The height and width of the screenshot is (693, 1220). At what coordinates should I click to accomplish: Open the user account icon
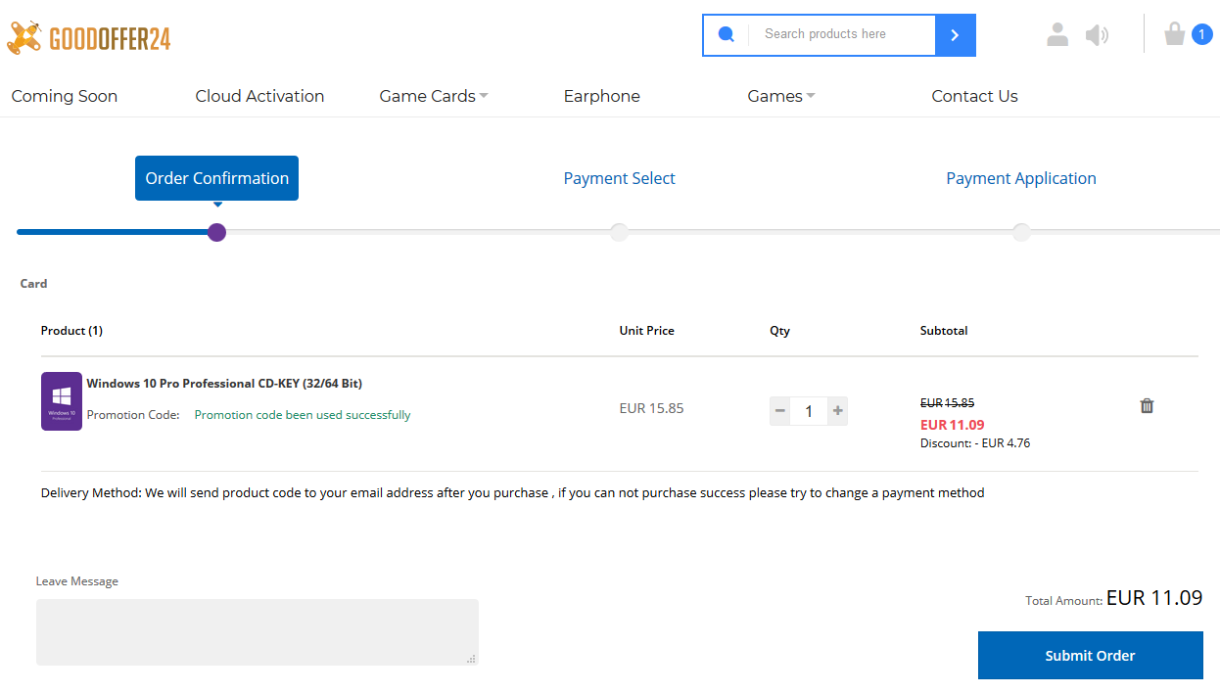1057,35
